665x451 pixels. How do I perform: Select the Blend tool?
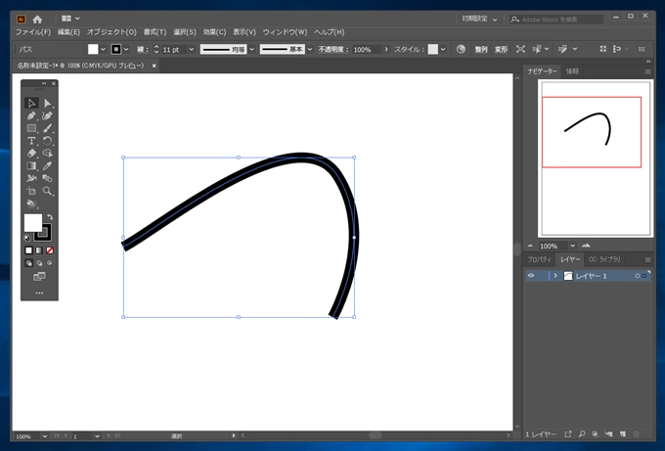48,178
